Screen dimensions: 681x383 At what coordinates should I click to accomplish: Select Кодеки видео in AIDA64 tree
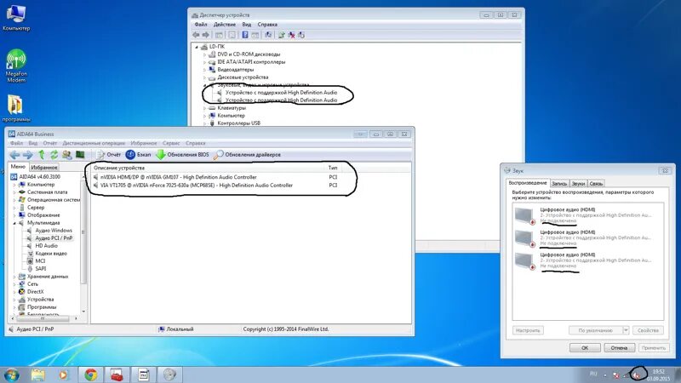pyautogui.click(x=51, y=253)
